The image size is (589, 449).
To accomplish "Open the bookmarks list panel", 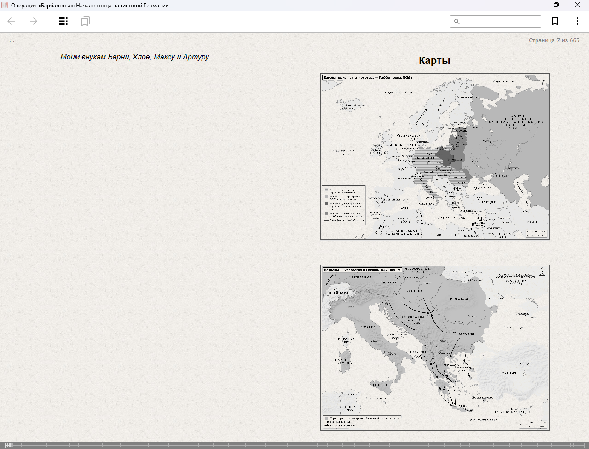I will (x=85, y=21).
